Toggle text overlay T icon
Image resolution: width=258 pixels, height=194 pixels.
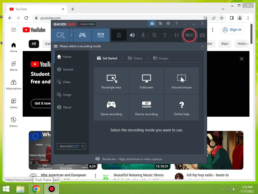pos(165,35)
